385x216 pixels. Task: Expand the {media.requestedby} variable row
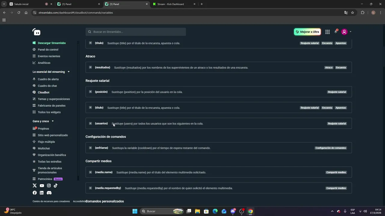point(90,188)
